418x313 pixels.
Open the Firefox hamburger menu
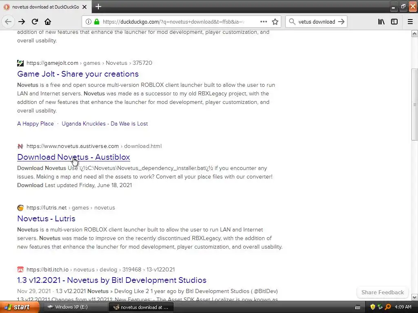click(410, 22)
